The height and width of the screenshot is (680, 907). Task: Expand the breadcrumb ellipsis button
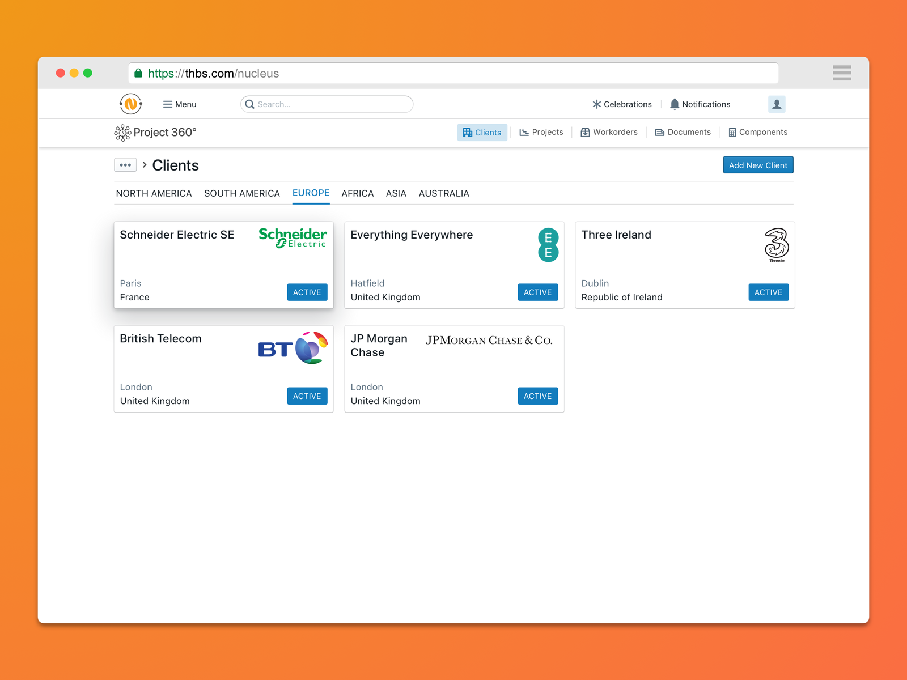(x=125, y=165)
